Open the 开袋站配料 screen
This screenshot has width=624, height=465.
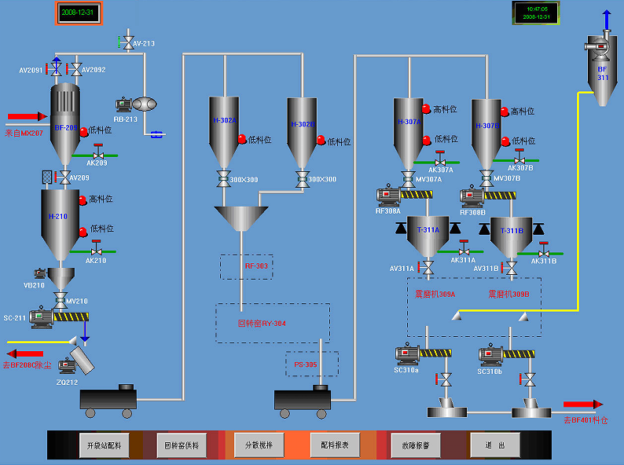tap(105, 445)
